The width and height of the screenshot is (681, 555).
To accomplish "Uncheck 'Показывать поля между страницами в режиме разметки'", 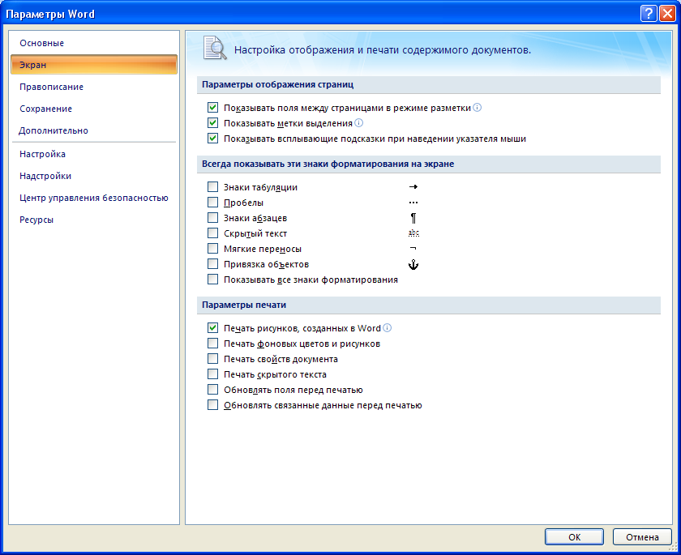I will coord(212,107).
